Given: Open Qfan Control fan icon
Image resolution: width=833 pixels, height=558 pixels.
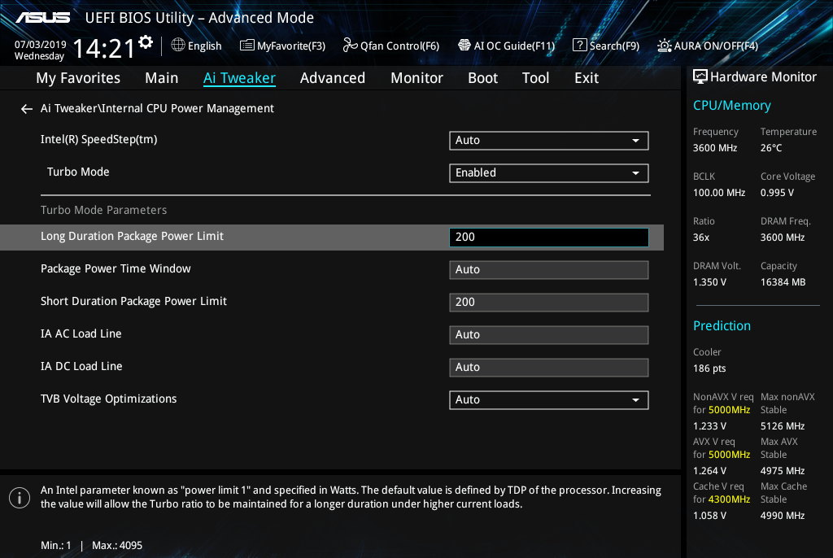Looking at the screenshot, I should tap(350, 46).
